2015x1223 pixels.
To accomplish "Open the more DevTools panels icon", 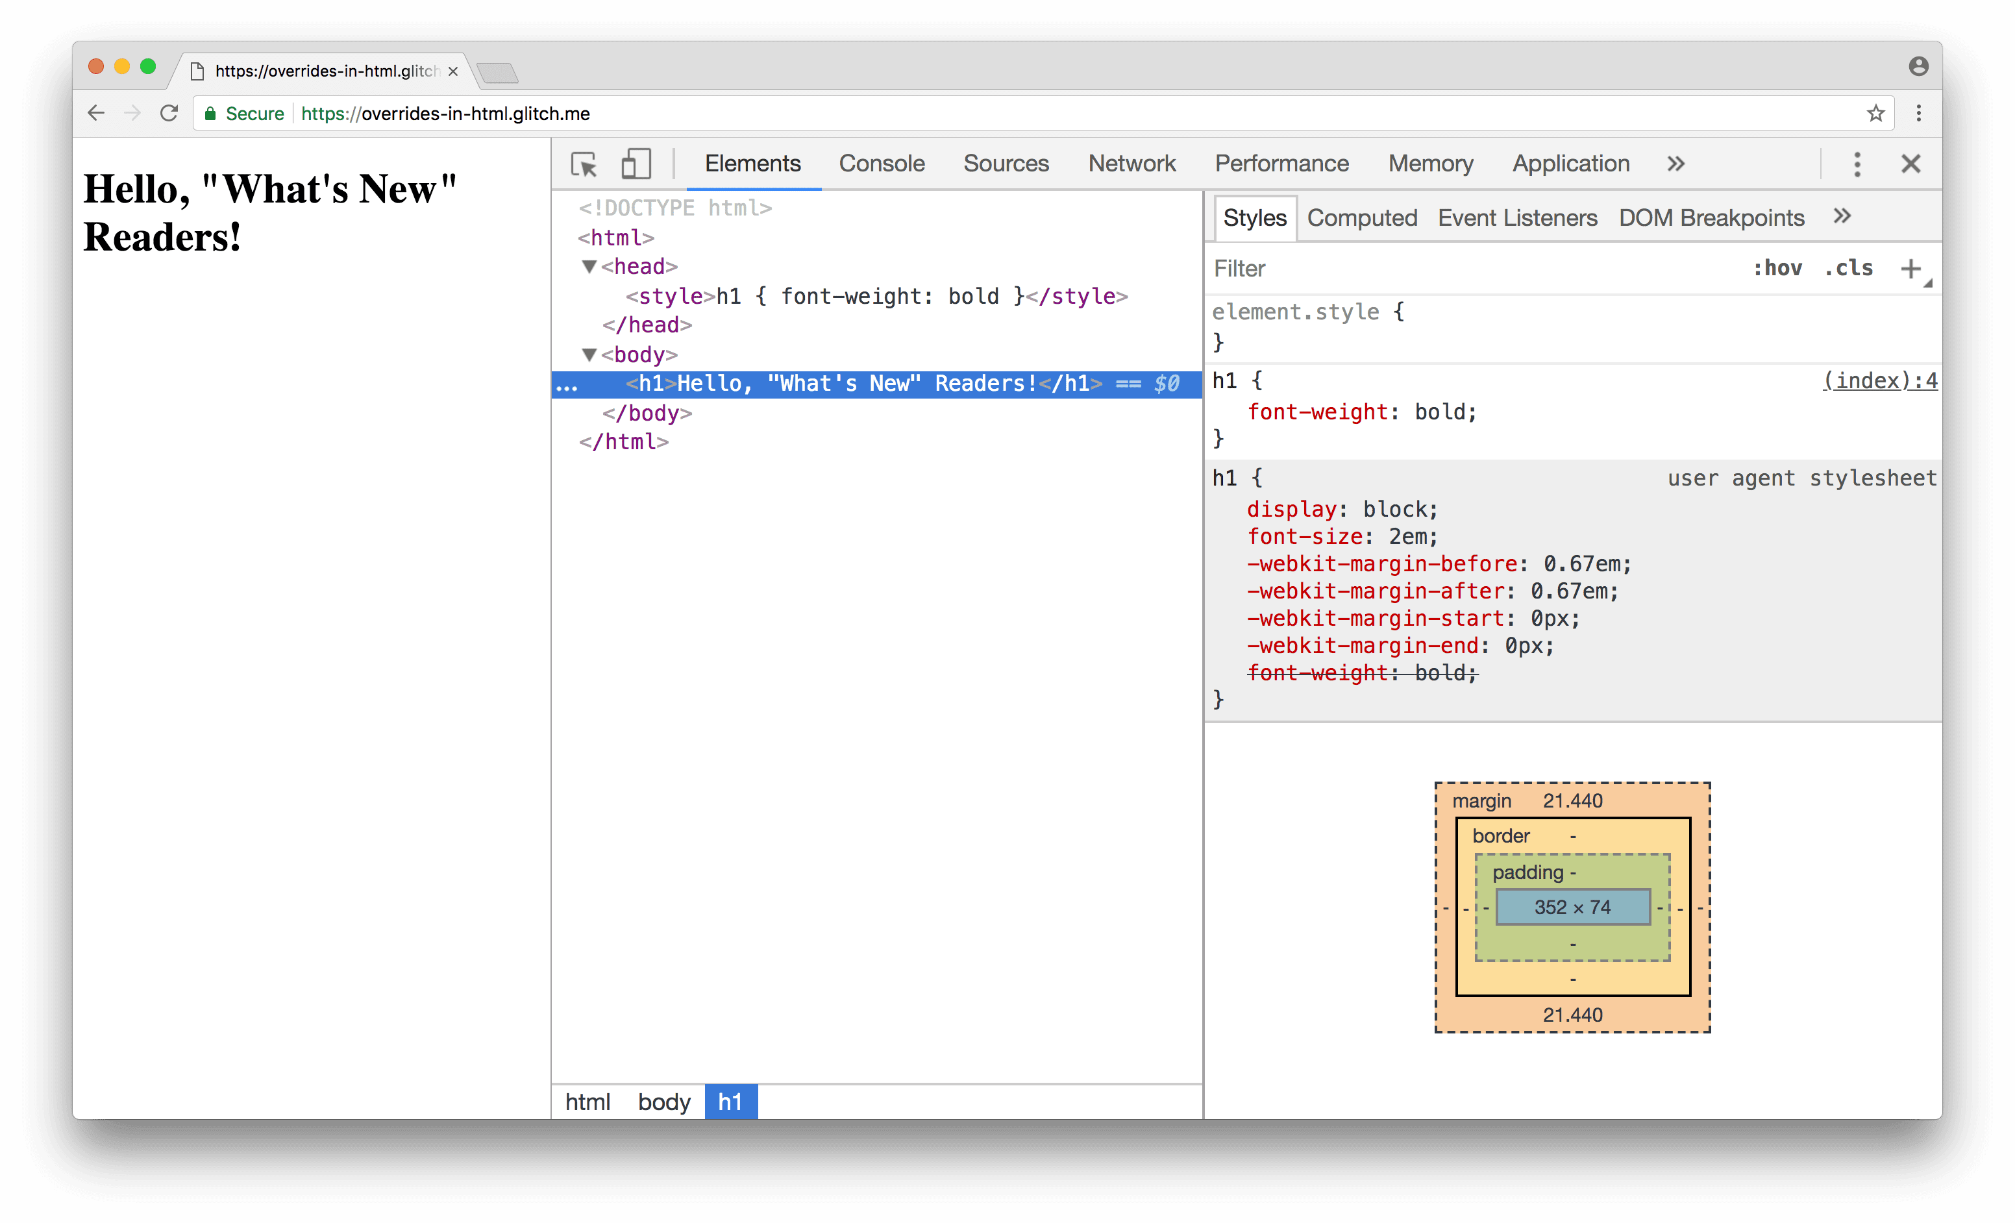I will click(x=1674, y=162).
